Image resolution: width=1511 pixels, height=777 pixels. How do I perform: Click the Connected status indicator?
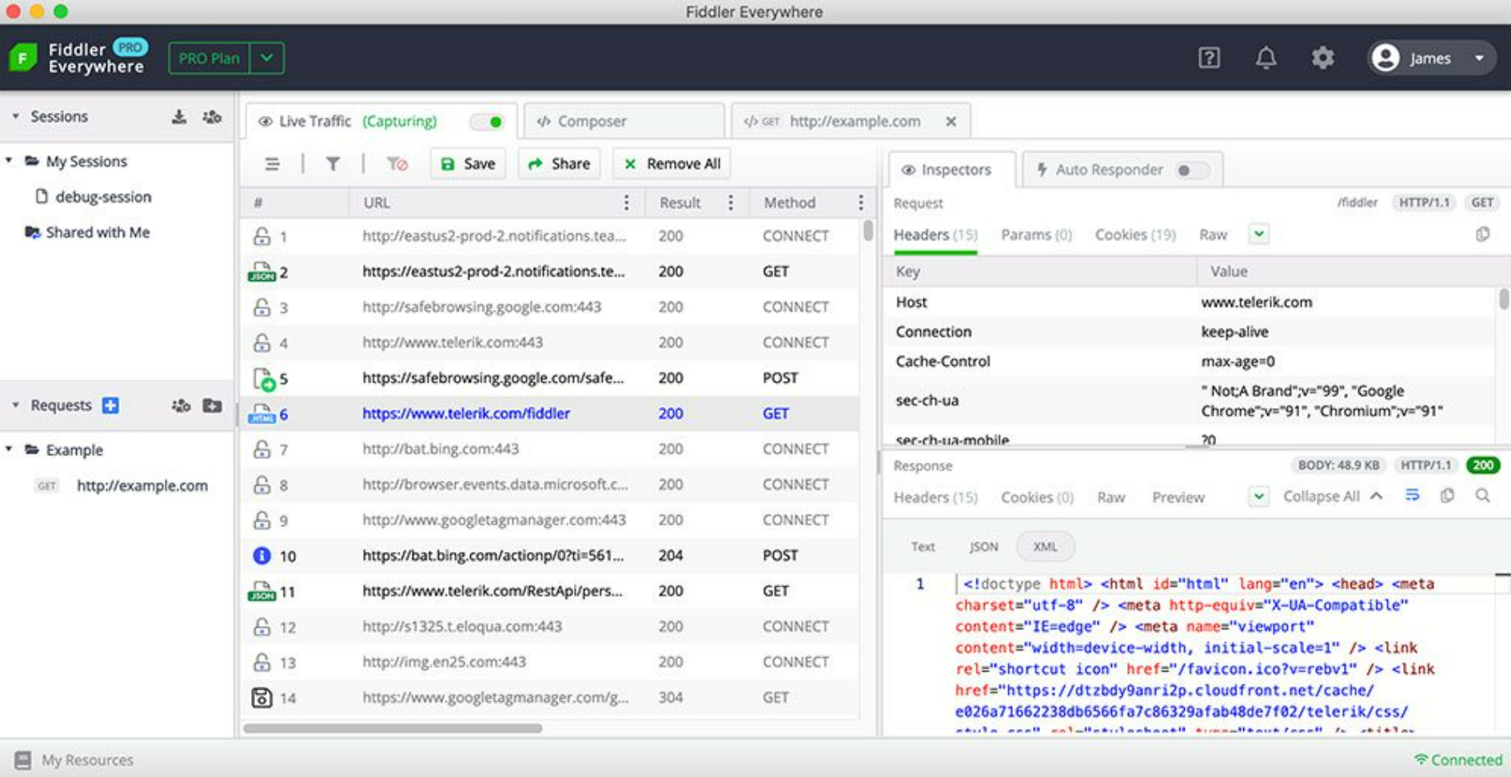click(1458, 759)
